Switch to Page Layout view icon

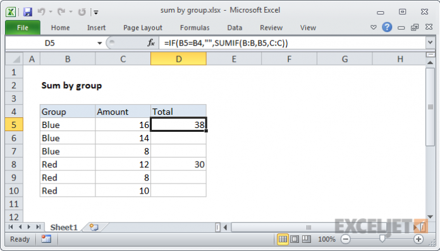point(295,239)
